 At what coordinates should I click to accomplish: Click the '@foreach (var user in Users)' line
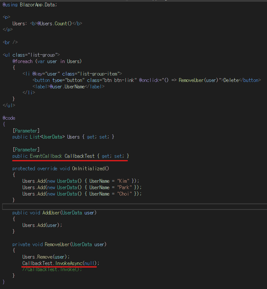click(x=47, y=61)
